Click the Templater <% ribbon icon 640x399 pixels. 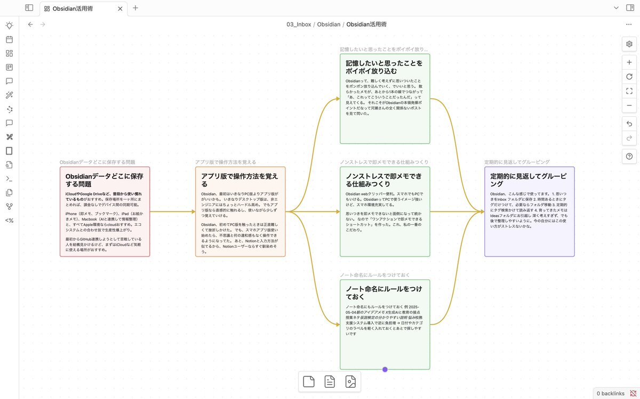9,220
